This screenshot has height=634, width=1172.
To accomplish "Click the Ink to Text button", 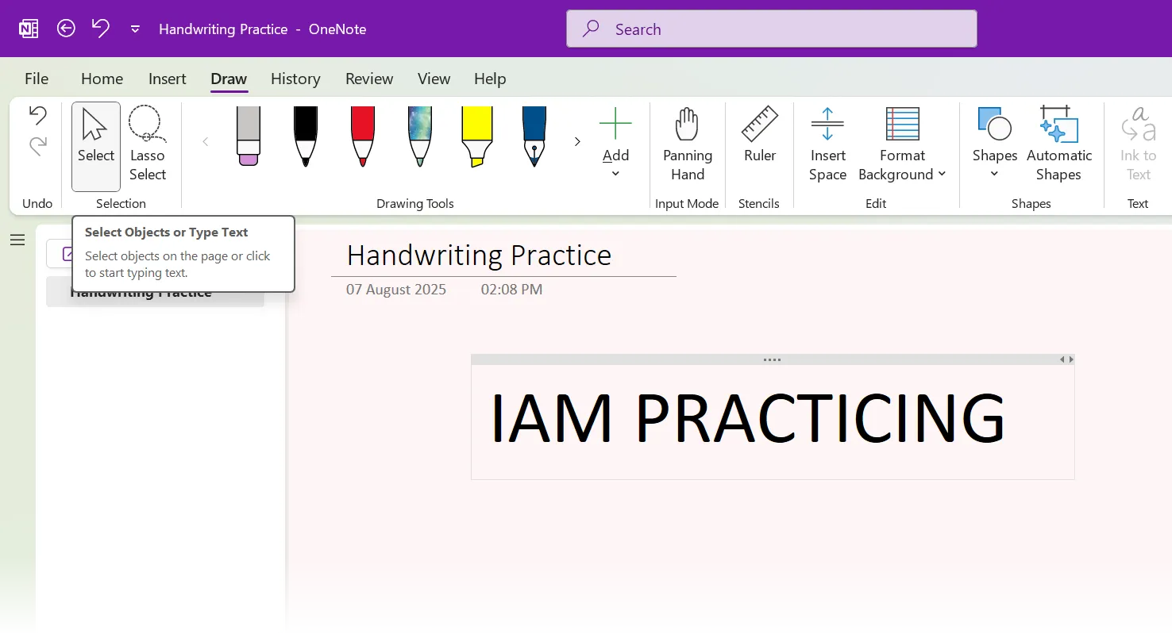I will [1137, 143].
